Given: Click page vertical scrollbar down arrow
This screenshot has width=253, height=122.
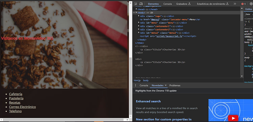Looking at the screenshot, I should point(131,116).
